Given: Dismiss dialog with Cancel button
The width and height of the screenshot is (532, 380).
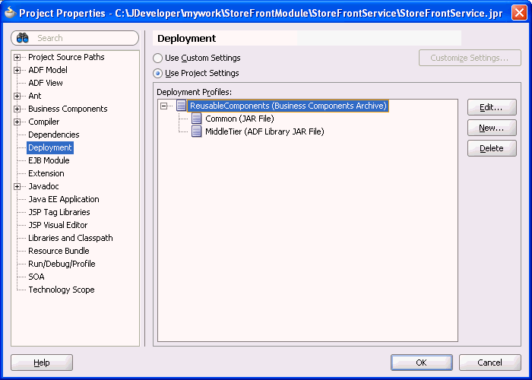Looking at the screenshot, I should pos(489,363).
